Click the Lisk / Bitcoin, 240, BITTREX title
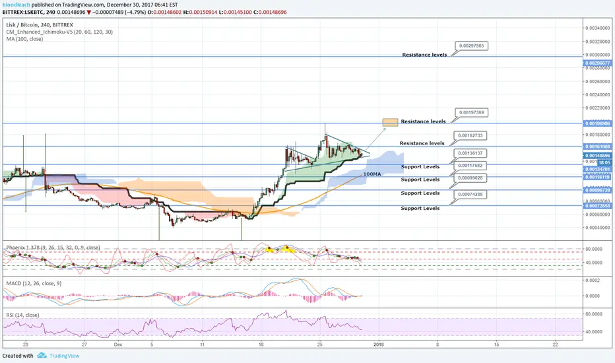This screenshot has width=615, height=363. click(40, 24)
